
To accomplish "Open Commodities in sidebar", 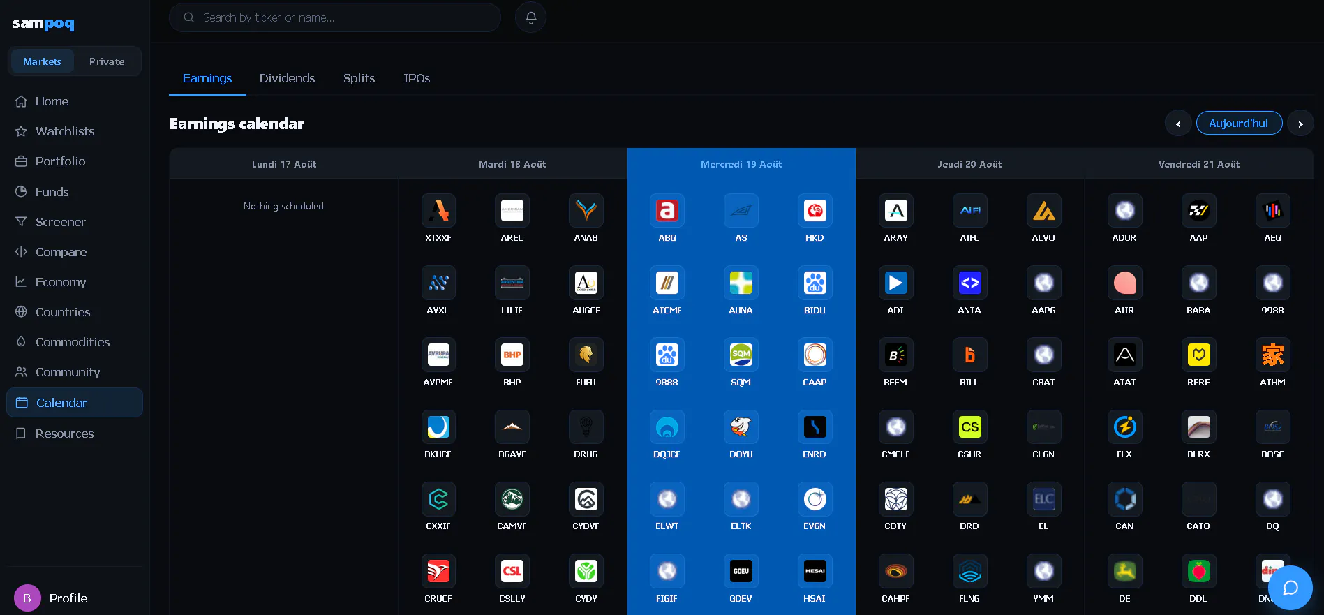I will 75,342.
